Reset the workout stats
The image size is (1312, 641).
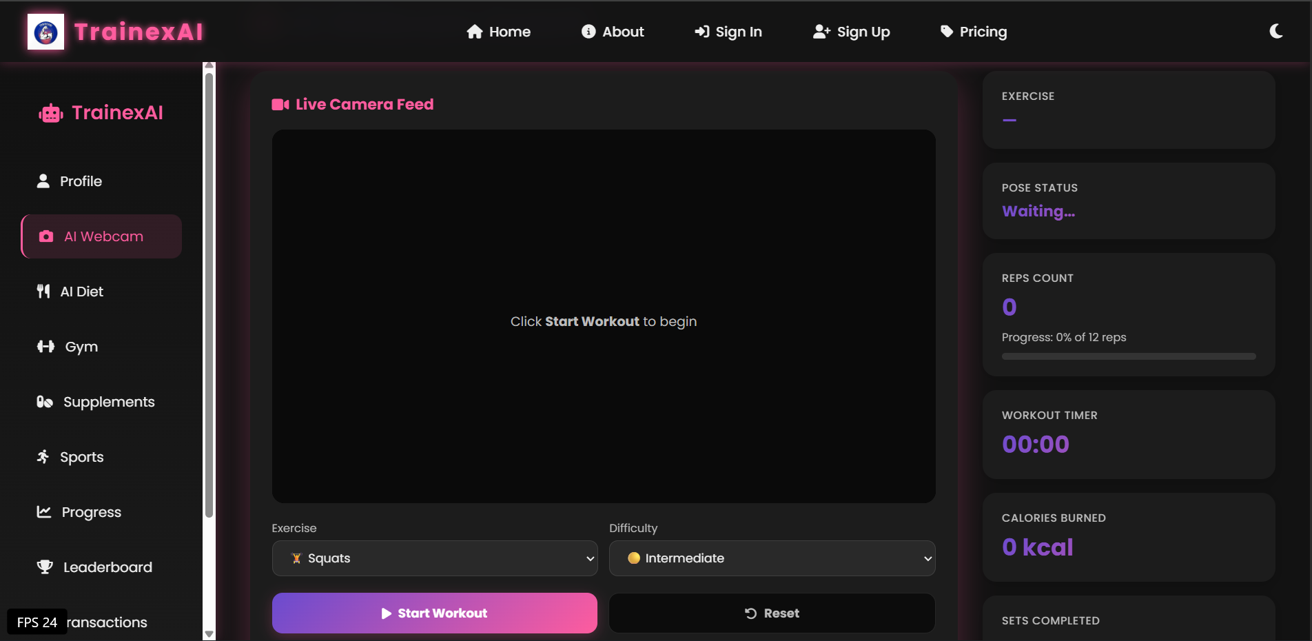click(772, 613)
